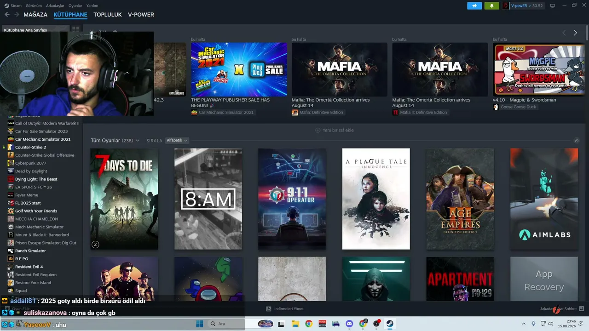Click the FL 2025 start icon
Image resolution: width=589 pixels, height=331 pixels.
click(x=11, y=203)
